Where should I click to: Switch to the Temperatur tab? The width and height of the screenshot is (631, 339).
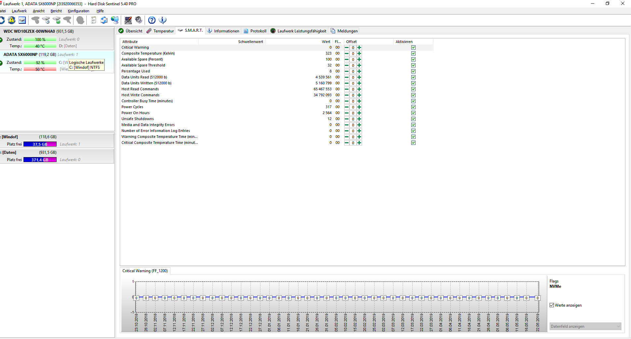[x=160, y=31]
